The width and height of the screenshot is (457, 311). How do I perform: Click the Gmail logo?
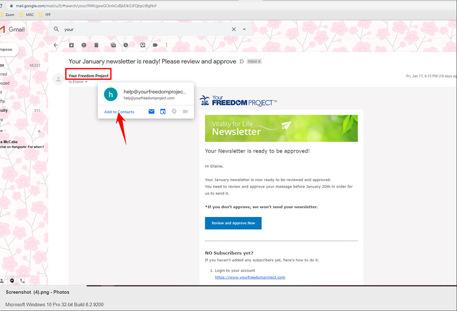click(12, 29)
